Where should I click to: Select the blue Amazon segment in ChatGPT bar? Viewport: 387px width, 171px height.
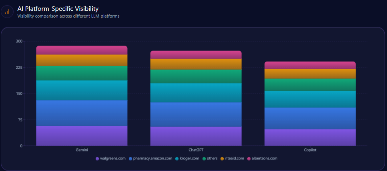(196, 114)
